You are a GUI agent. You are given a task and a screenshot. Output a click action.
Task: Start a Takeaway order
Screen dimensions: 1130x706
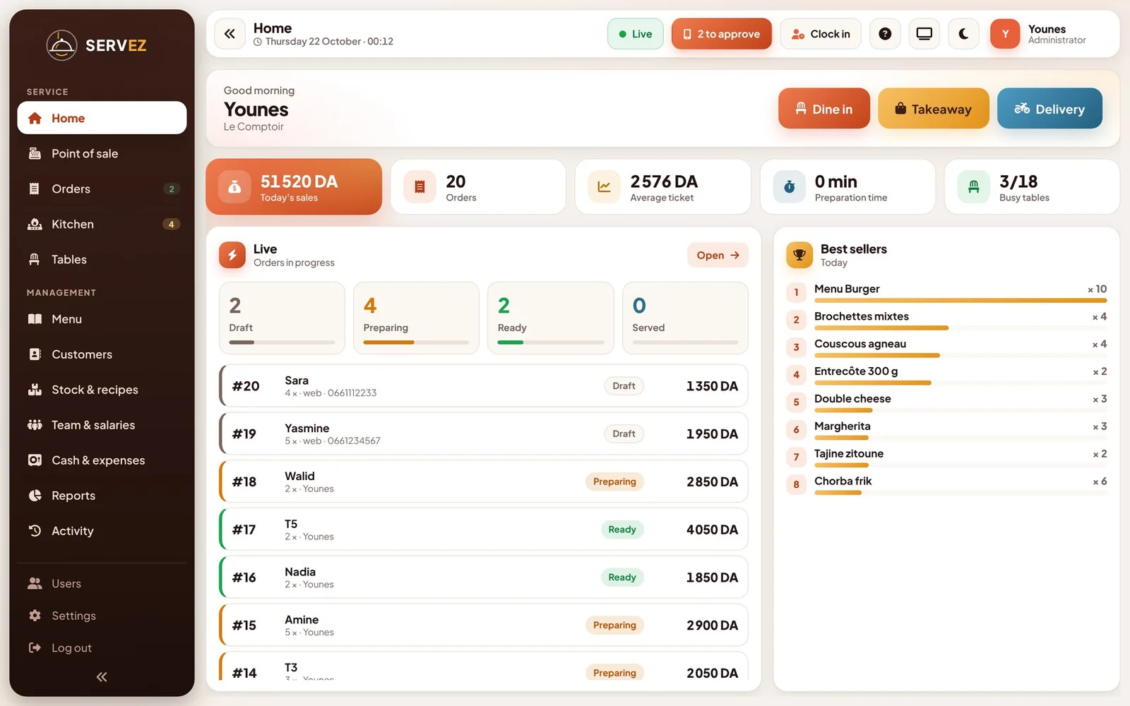tap(934, 109)
